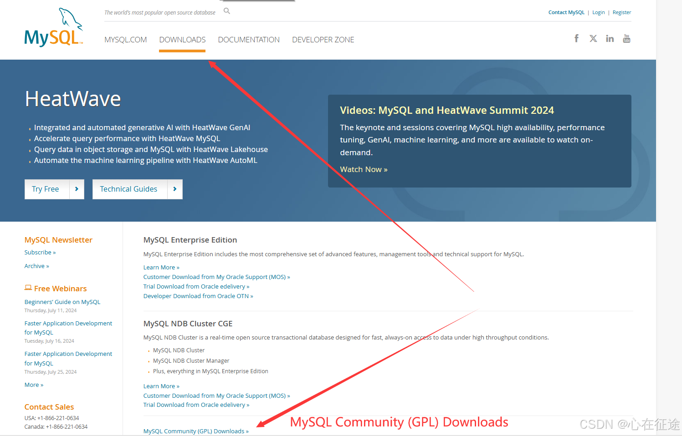The image size is (682, 436).
Task: Subscribe to the MySQL Newsletter
Action: point(40,252)
